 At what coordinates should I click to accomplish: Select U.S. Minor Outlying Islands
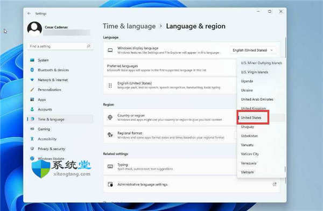(x=261, y=63)
